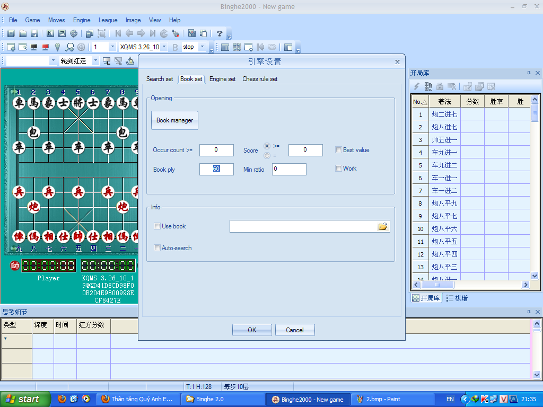The width and height of the screenshot is (543, 407).
Task: Click the open file folder icon
Action: 23,33
